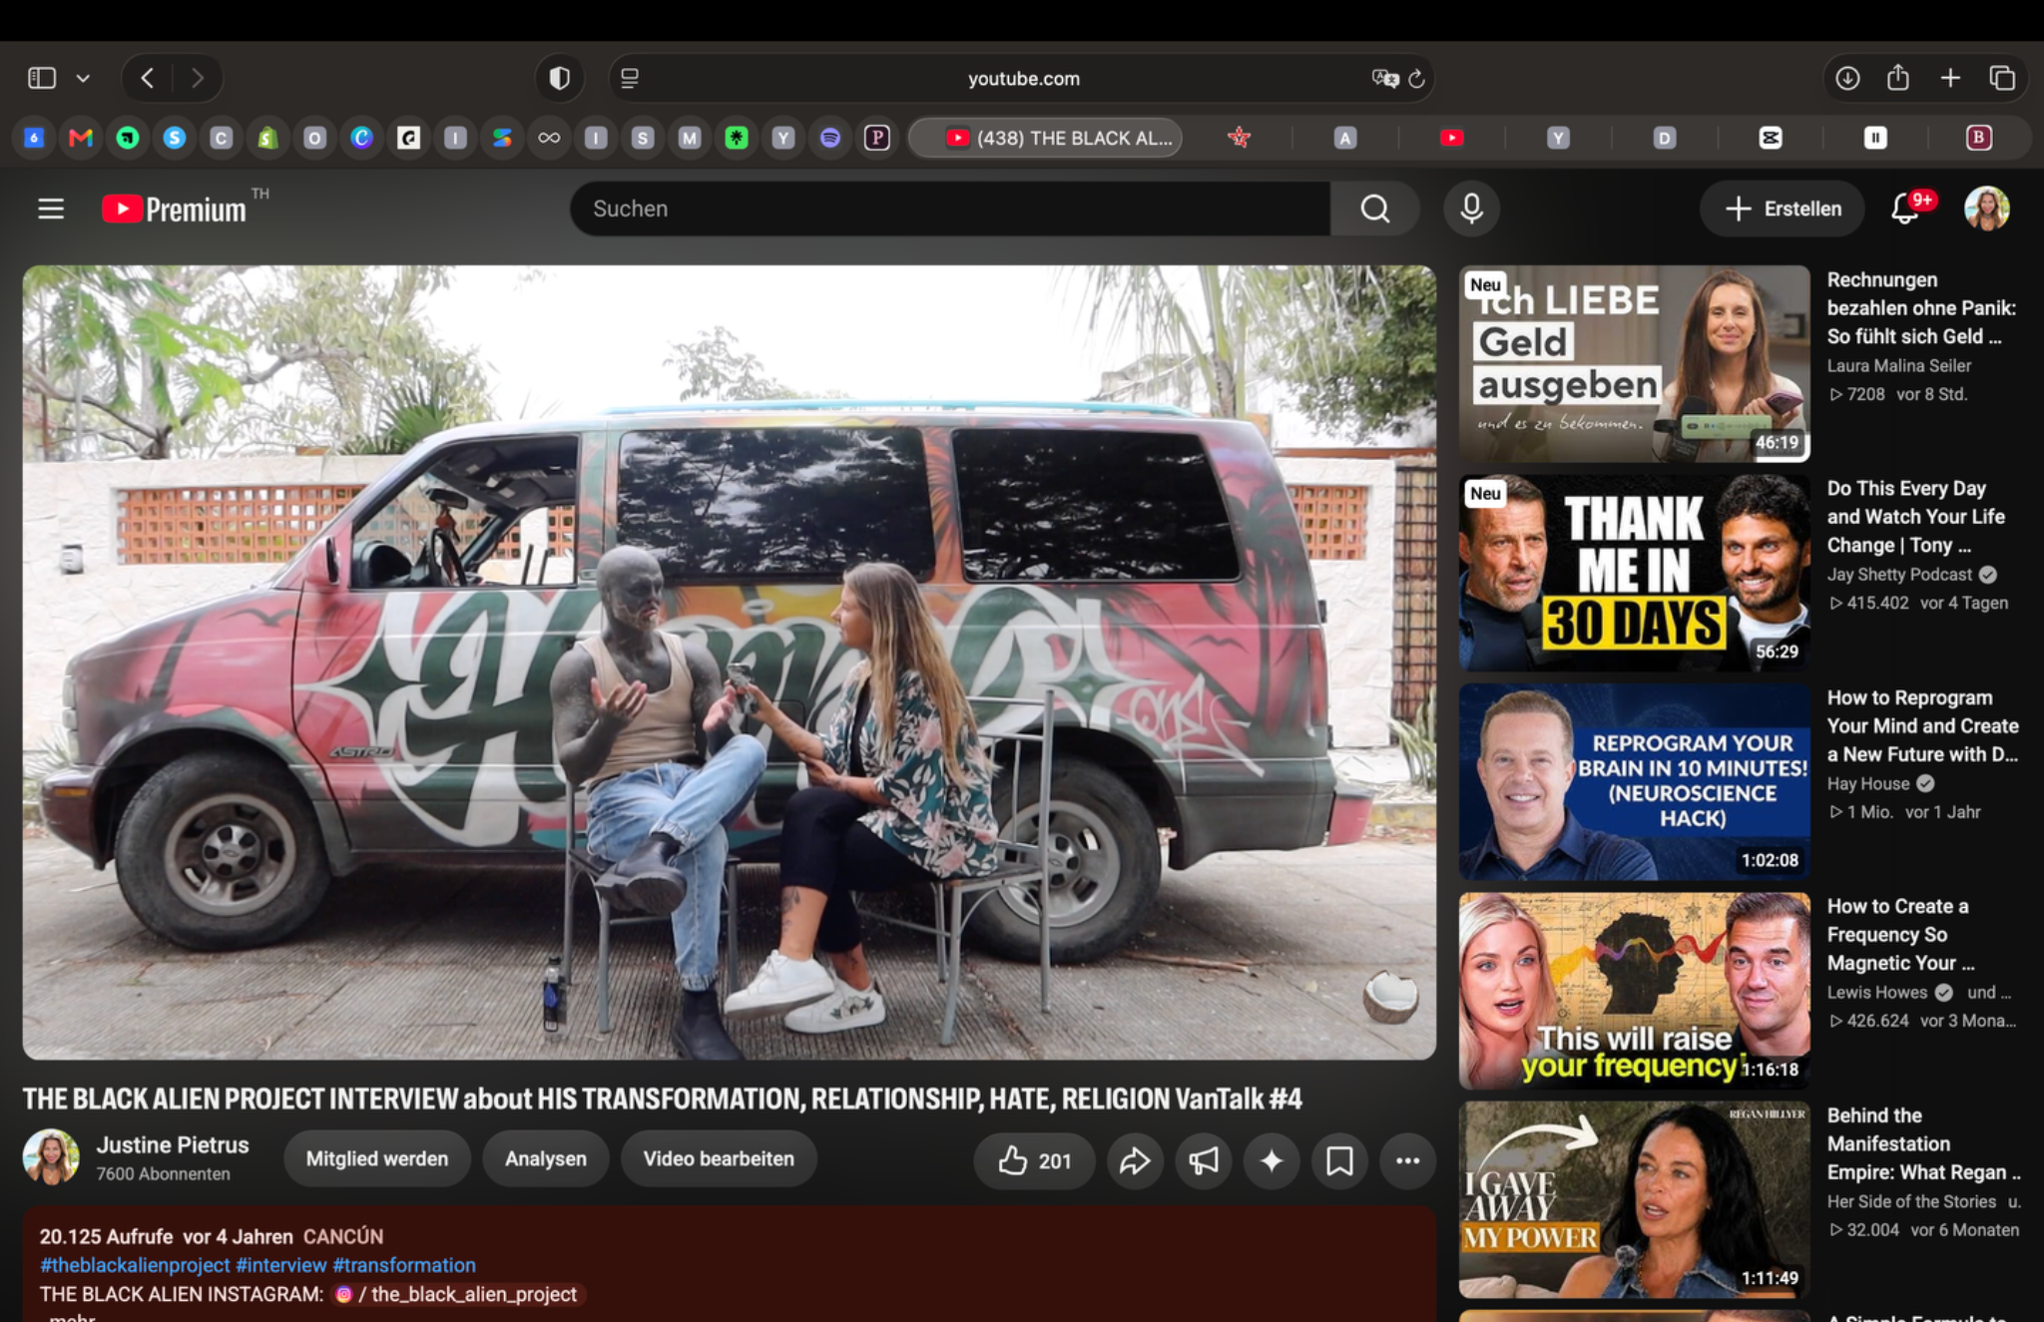This screenshot has width=2044, height=1322.
Task: Open the megaphone promote button
Action: click(1204, 1160)
